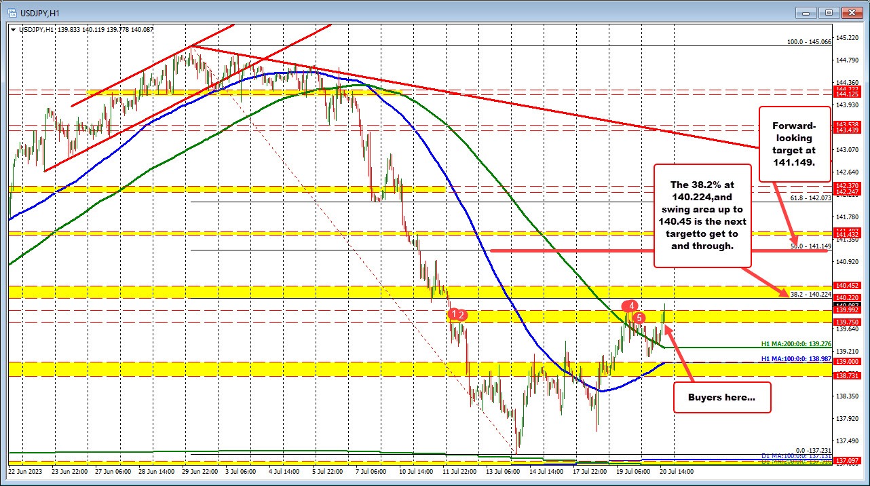The width and height of the screenshot is (870, 486).
Task: Expand the arrow beside the USDJPY,H1 chart label
Action: click(x=14, y=29)
